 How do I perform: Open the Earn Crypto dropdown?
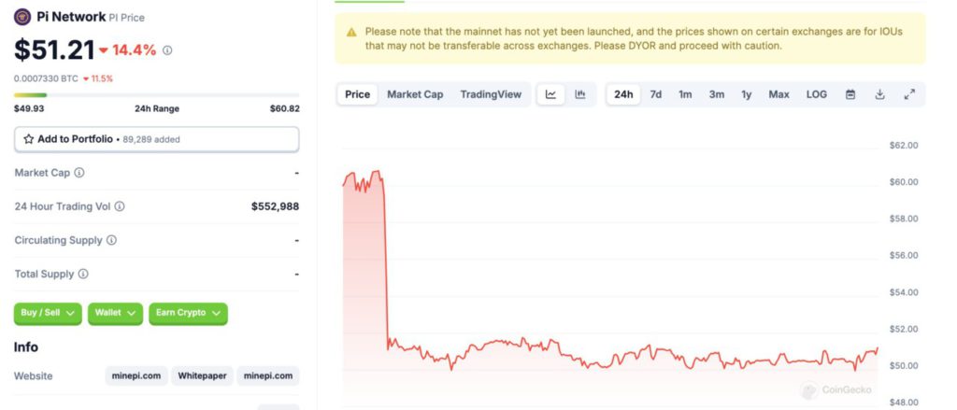(188, 314)
